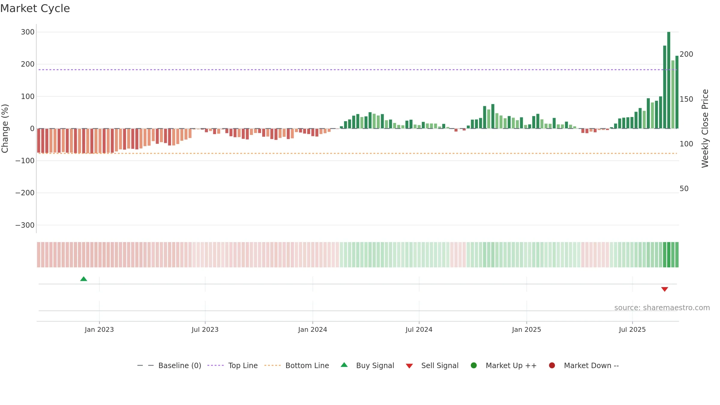Toggle the Market Up ++ legend entry
This screenshot has height=405, width=720.
(x=504, y=366)
